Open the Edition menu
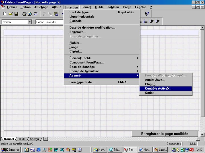Image resolution: width=205 pixels, height=153 pixels. [26, 7]
